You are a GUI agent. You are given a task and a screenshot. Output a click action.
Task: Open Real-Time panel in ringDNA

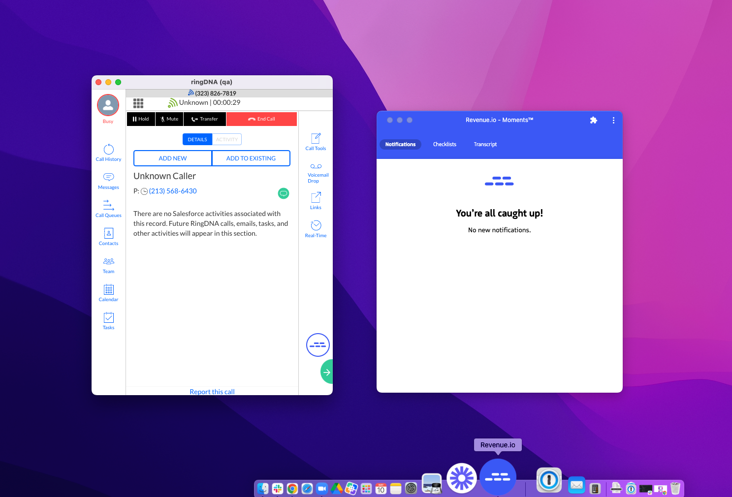pyautogui.click(x=316, y=229)
